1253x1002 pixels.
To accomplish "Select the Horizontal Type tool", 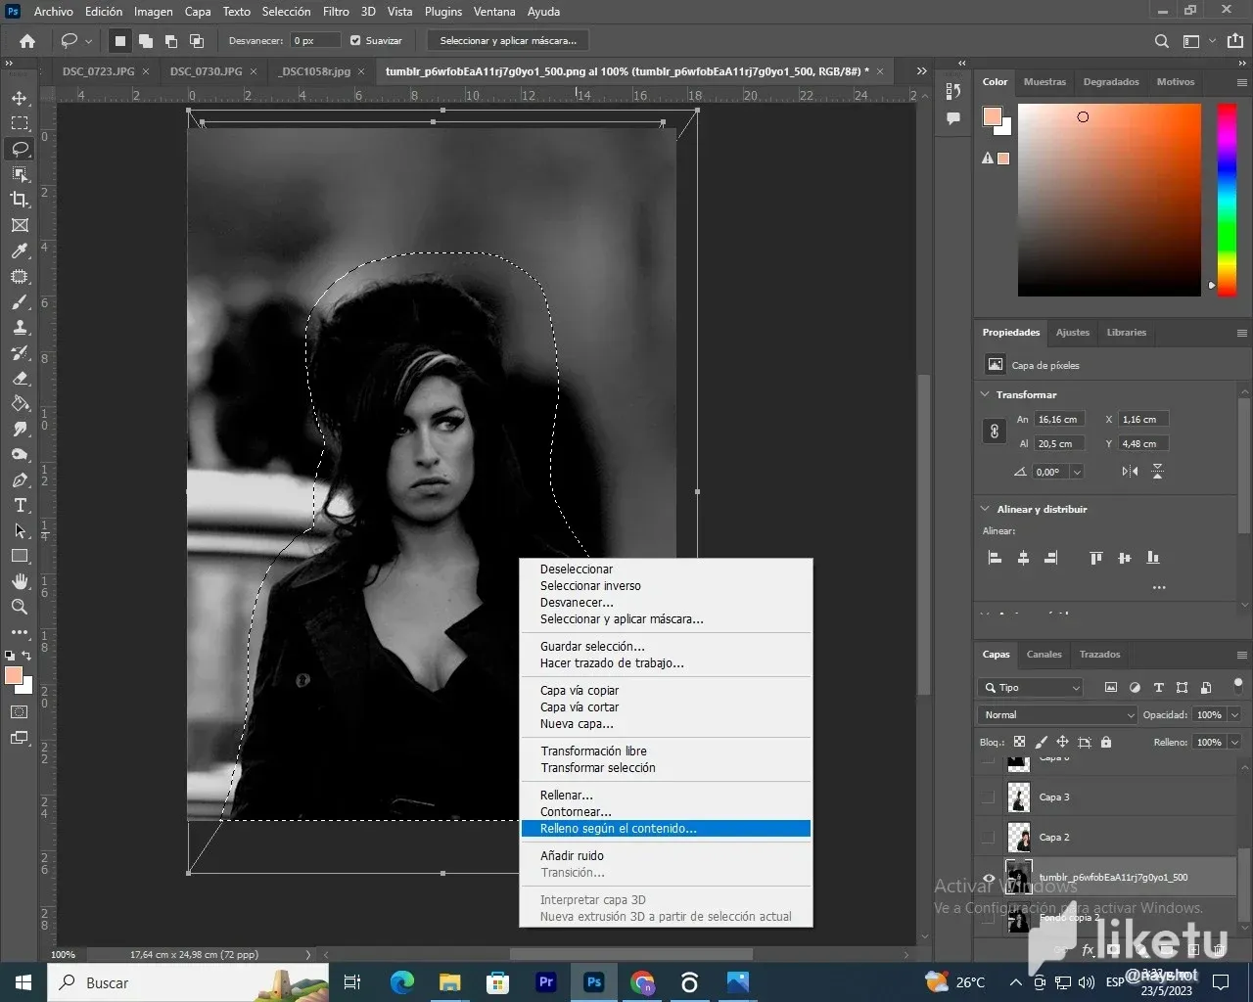I will [20, 506].
